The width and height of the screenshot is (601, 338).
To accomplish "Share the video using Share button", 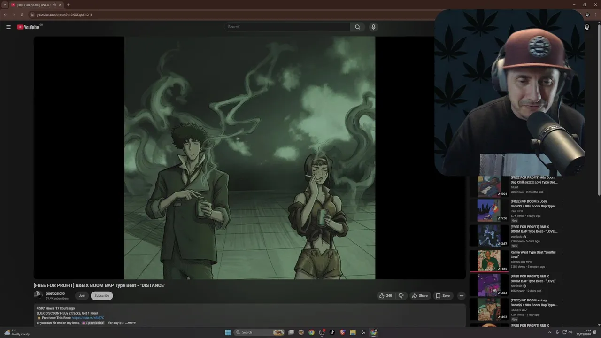I will click(x=420, y=296).
